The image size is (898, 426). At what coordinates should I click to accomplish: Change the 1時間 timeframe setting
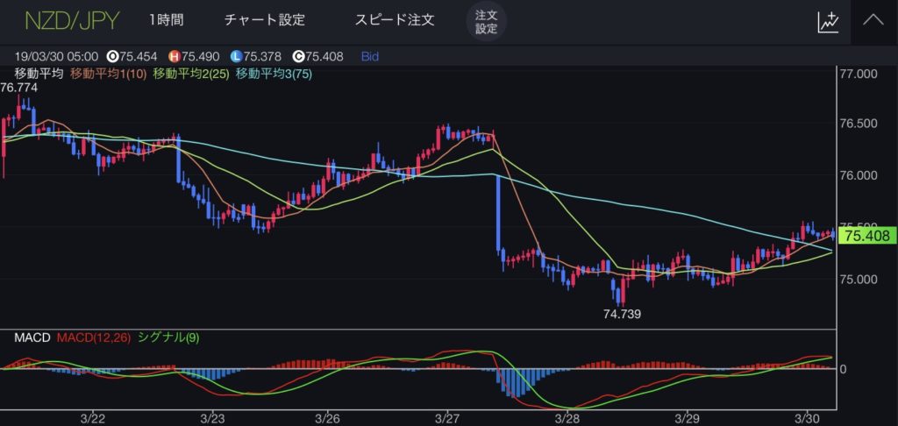tap(166, 20)
